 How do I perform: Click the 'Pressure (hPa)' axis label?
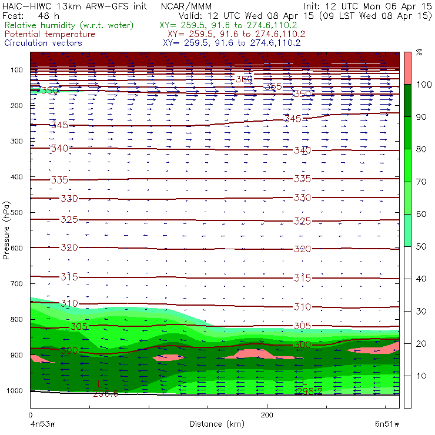click(x=6, y=230)
